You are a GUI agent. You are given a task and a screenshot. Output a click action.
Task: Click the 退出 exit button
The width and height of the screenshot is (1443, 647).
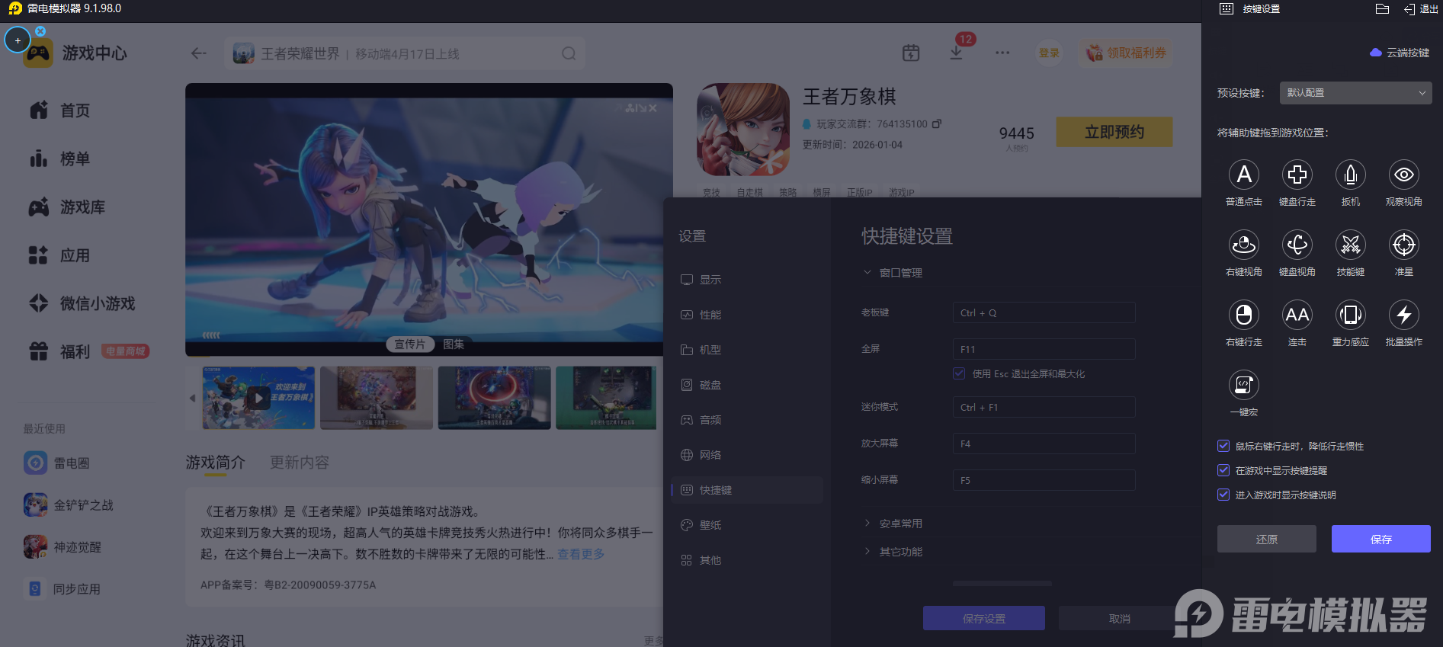coord(1421,9)
